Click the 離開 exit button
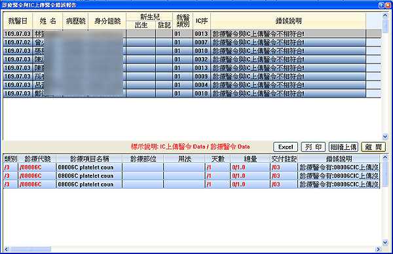This screenshot has height=254, width=393. pyautogui.click(x=373, y=147)
